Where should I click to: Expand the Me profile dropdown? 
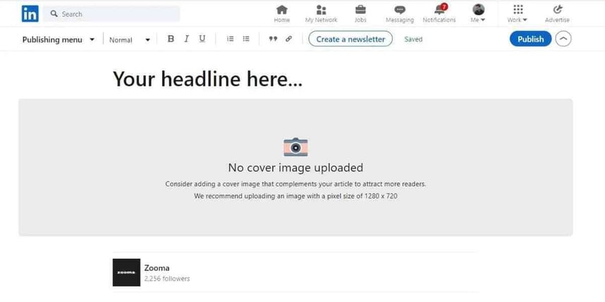click(478, 13)
